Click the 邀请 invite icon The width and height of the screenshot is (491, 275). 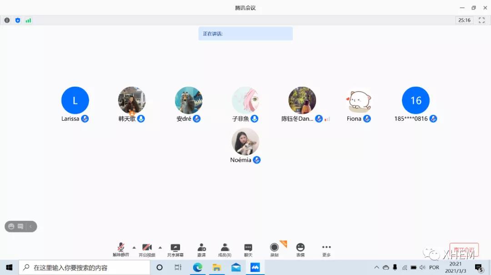(x=201, y=247)
